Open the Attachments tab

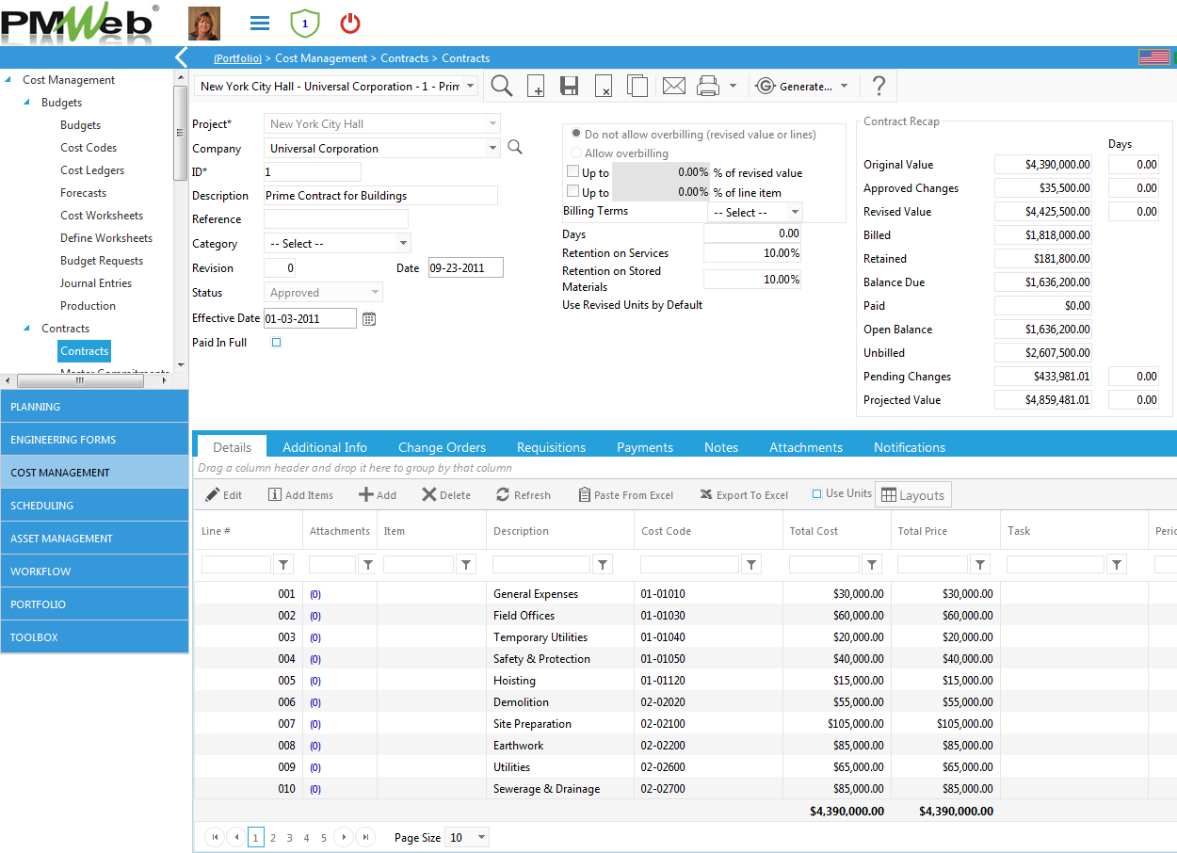806,447
